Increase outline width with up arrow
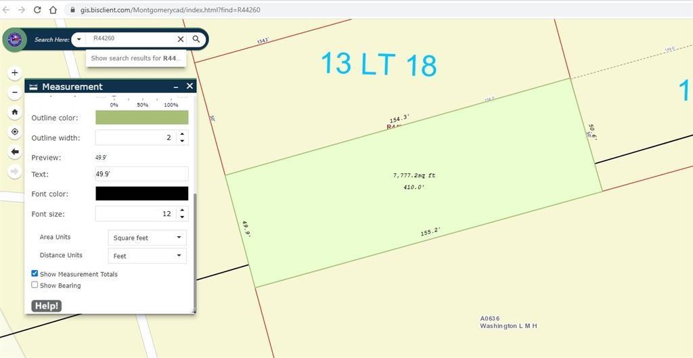693x358 pixels. click(182, 135)
